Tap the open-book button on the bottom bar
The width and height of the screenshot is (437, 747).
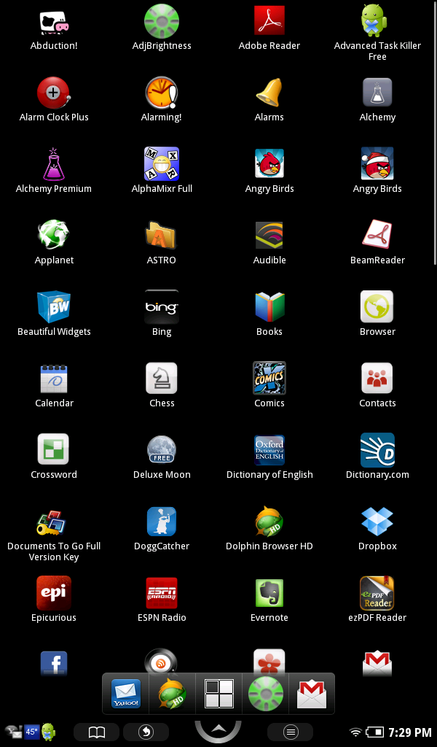97,732
